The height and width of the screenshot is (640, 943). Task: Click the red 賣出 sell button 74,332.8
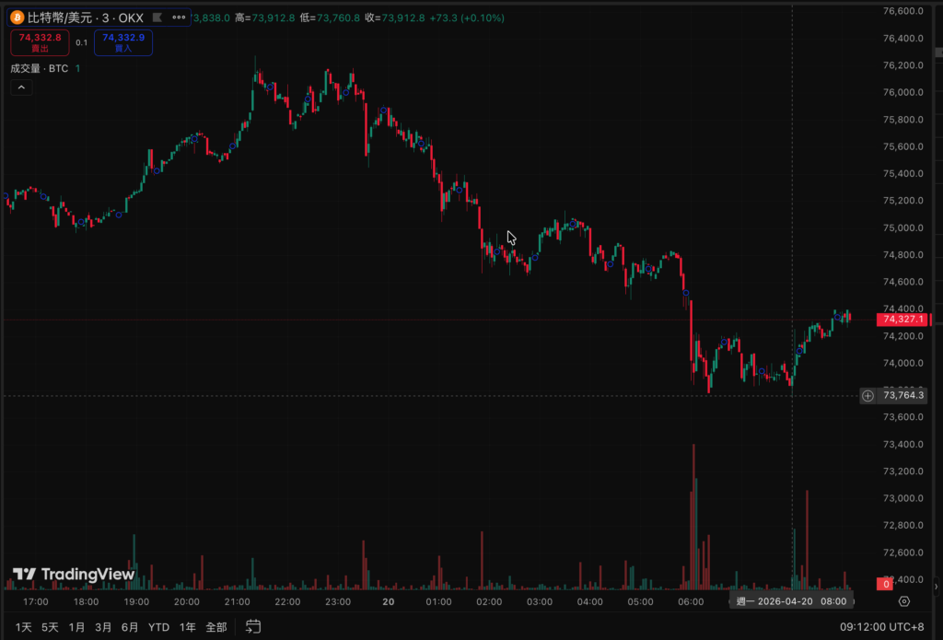click(40, 42)
